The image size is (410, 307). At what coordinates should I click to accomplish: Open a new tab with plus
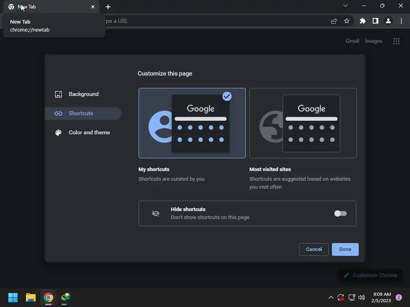[x=108, y=7]
